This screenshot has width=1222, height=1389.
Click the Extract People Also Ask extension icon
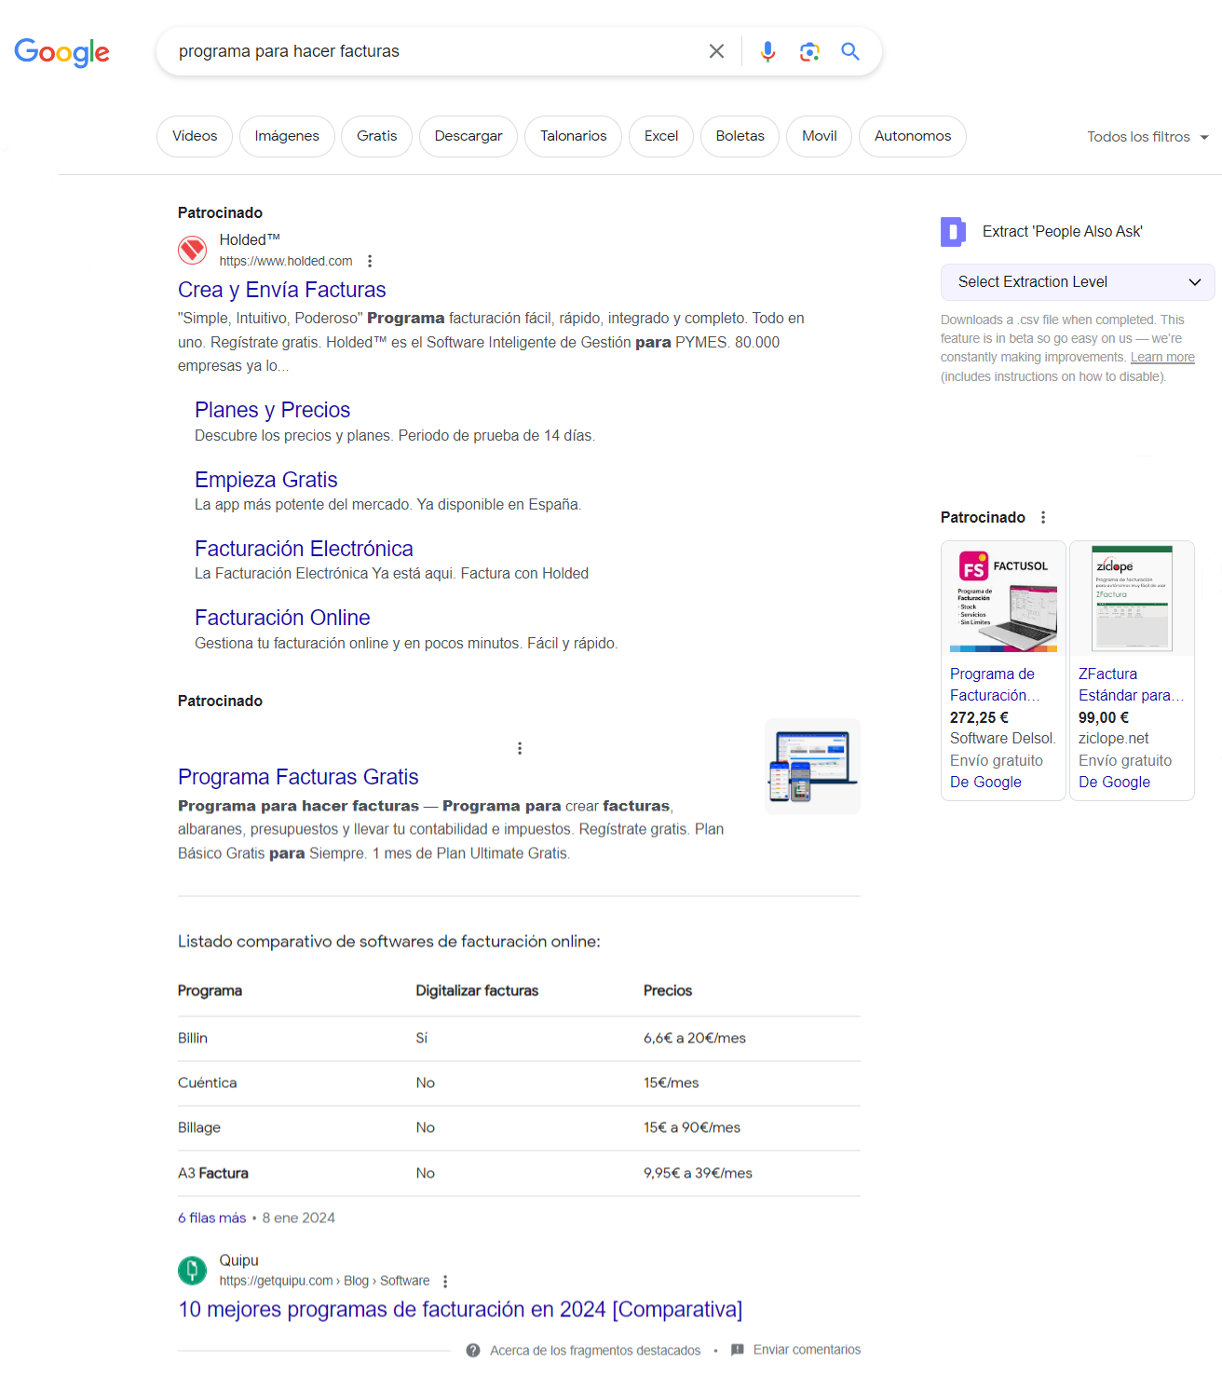[x=953, y=231]
